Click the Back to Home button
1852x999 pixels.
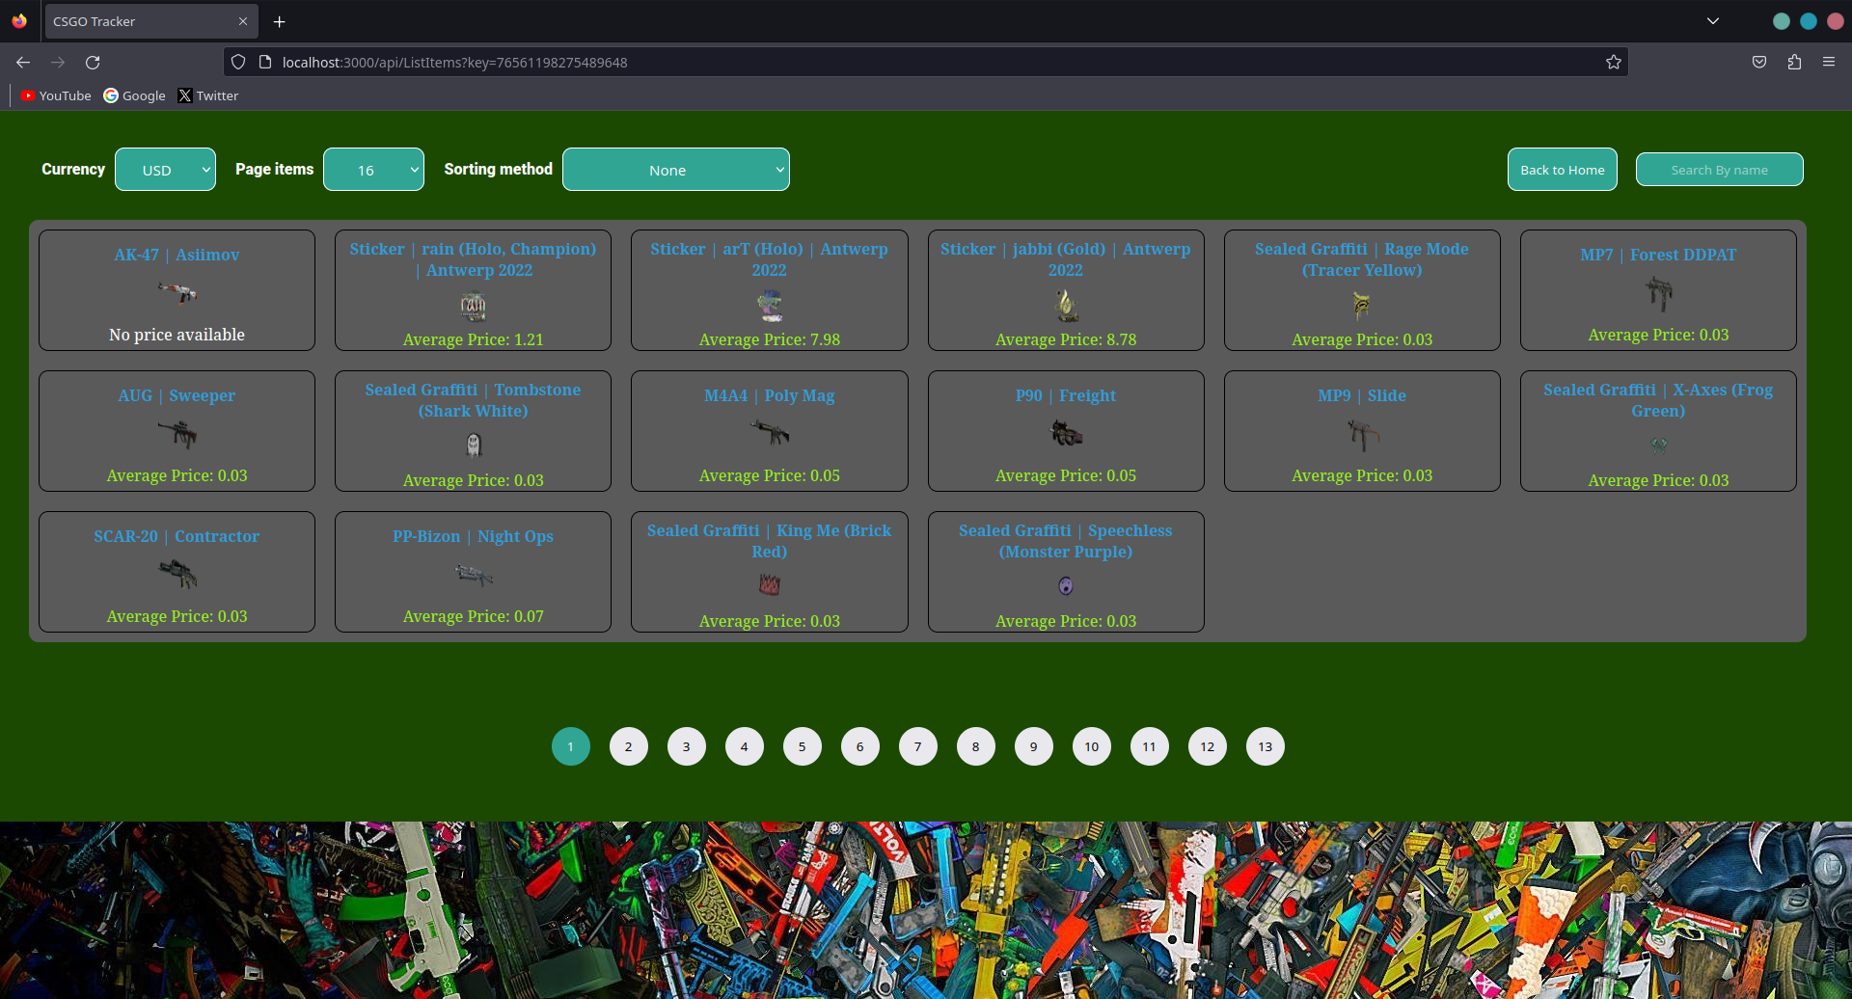pos(1563,169)
